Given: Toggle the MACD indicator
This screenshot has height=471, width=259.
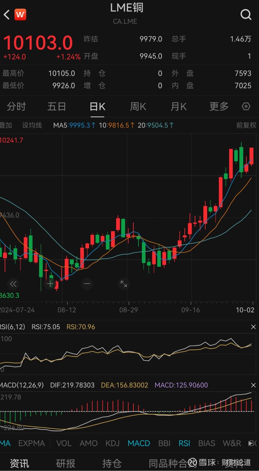Looking at the screenshot, I should pyautogui.click(x=139, y=443).
